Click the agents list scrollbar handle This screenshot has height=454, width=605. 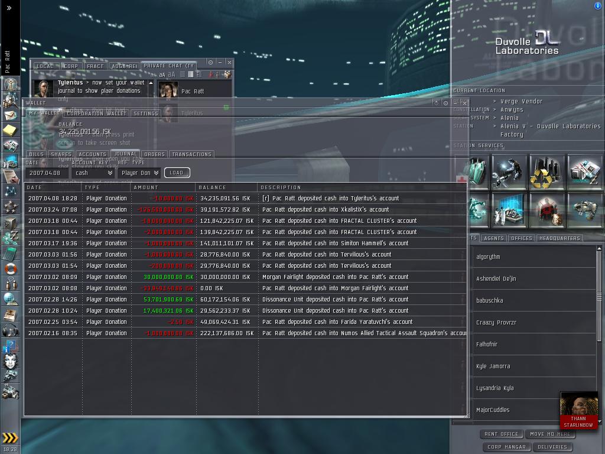tap(599, 296)
